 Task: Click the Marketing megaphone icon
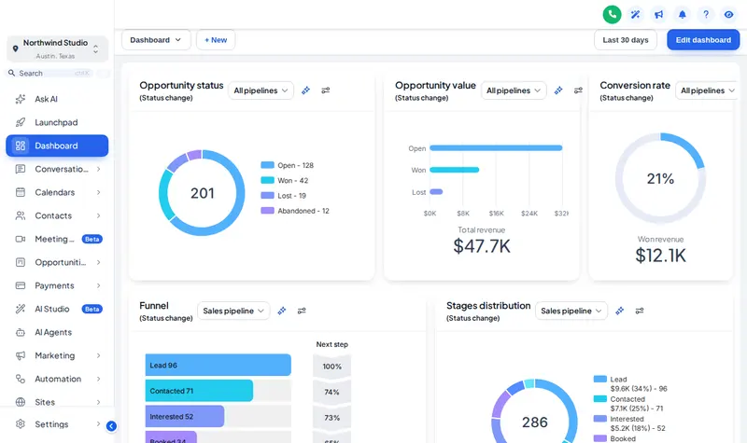pyautogui.click(x=20, y=355)
